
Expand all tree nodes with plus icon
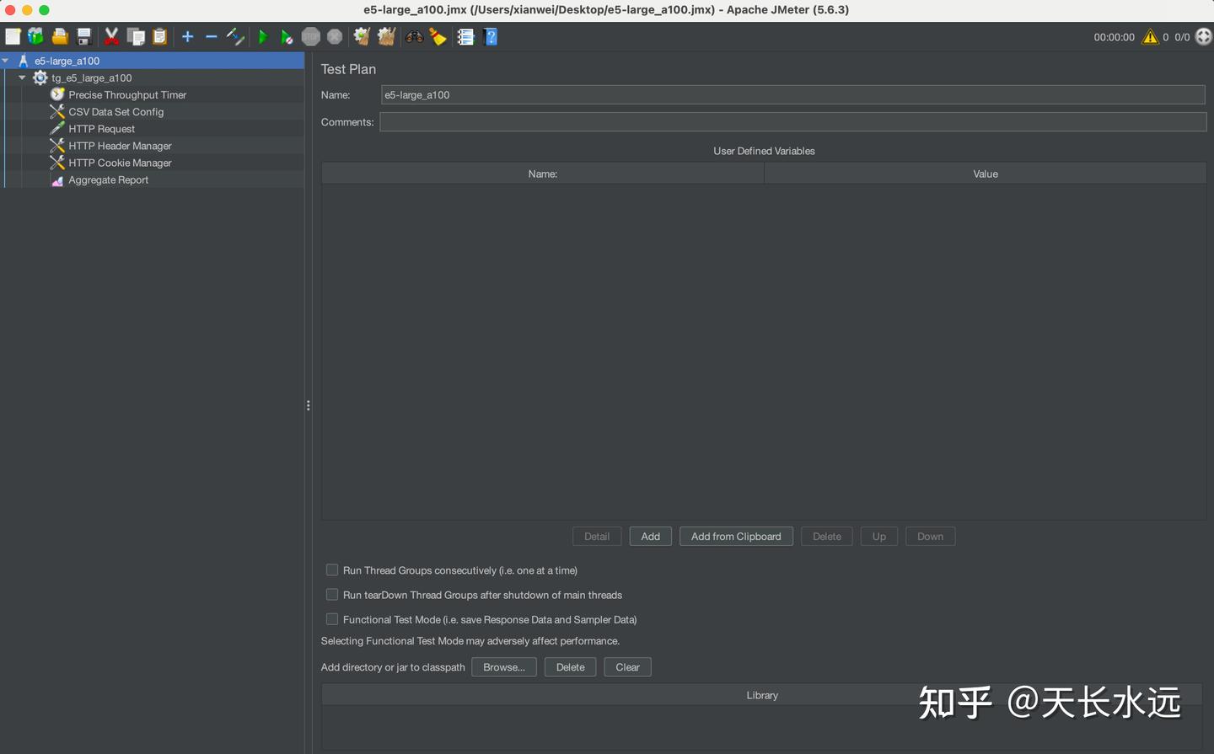click(x=187, y=36)
